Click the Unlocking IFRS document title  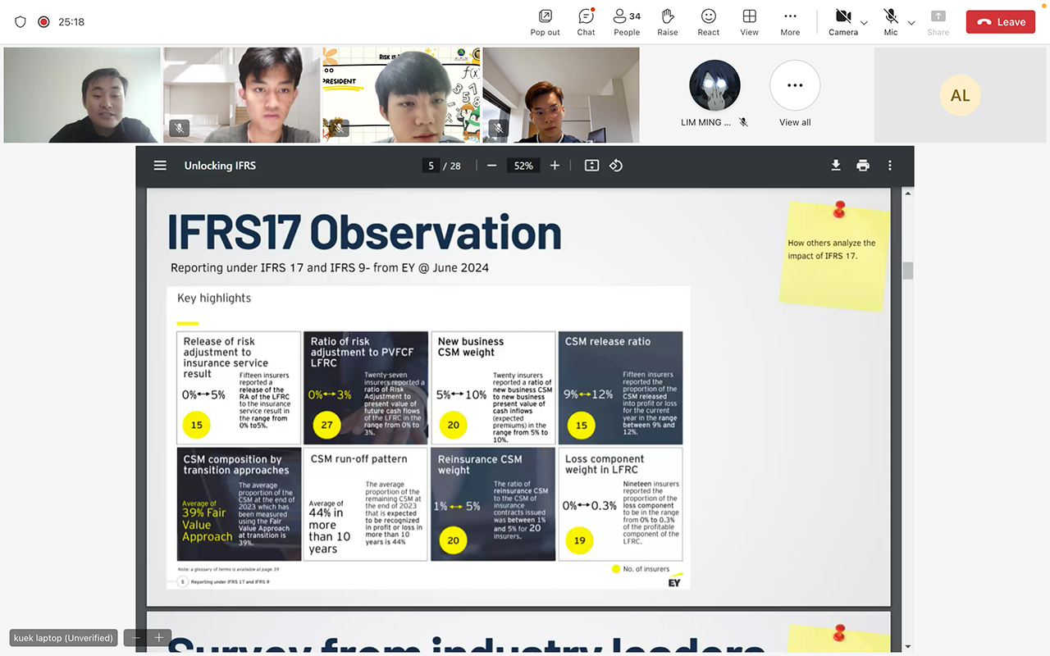(x=220, y=166)
